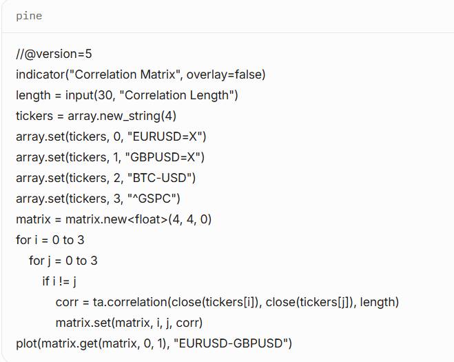Click the 'if i != j' condition line
This screenshot has width=454, height=362.
59,281
